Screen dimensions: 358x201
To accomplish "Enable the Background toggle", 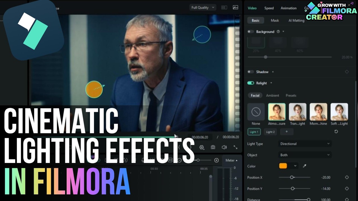I will click(251, 32).
